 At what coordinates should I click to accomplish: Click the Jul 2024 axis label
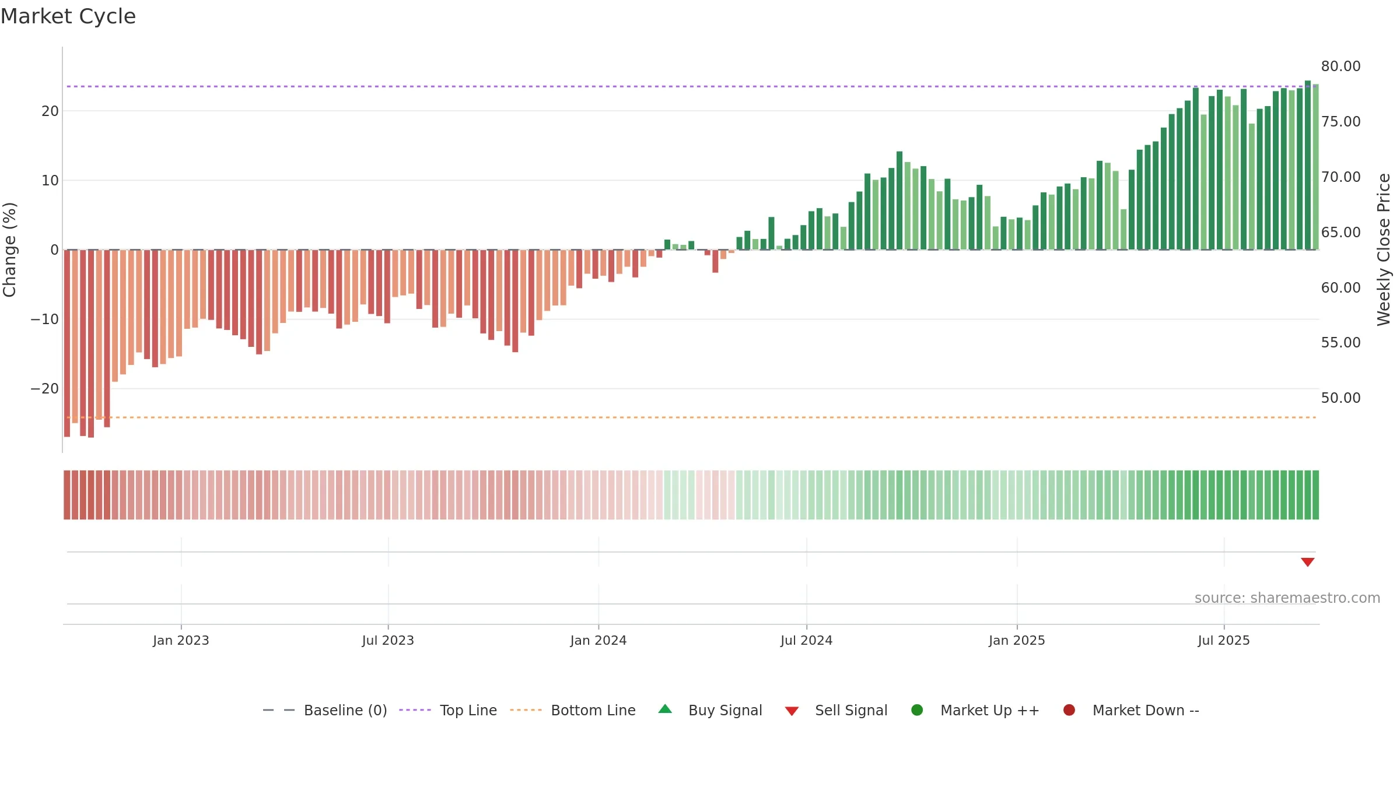[807, 640]
